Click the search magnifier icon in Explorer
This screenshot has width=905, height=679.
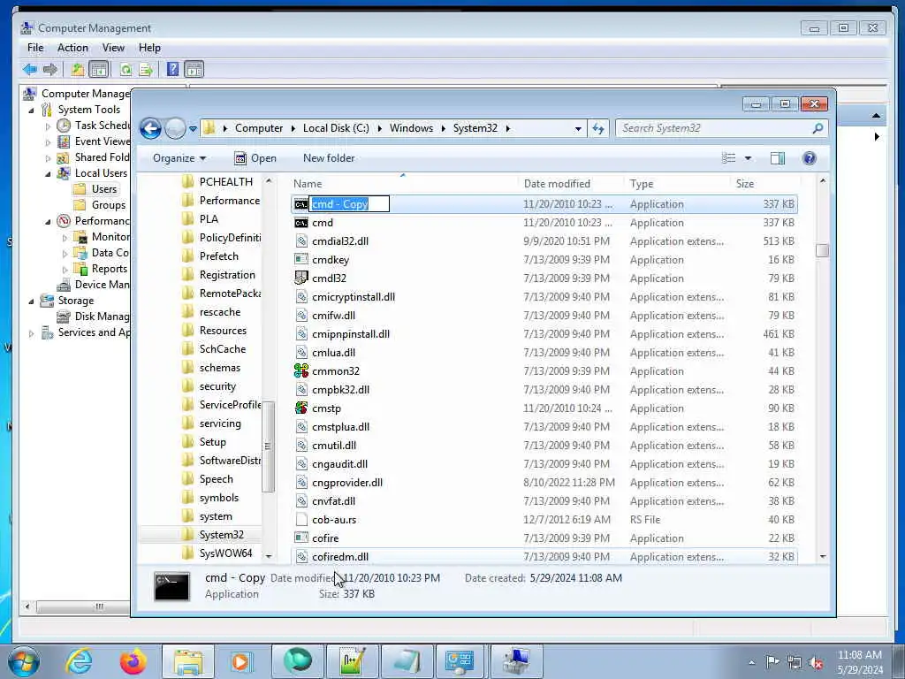coord(818,128)
